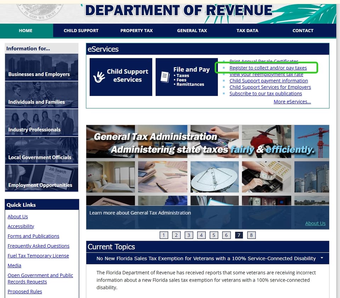Image resolution: width=340 pixels, height=298 pixels.
Task: Open Child Support payment information link
Action: (269, 81)
